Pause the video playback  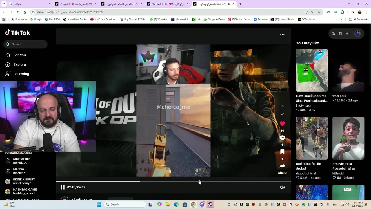point(63,187)
